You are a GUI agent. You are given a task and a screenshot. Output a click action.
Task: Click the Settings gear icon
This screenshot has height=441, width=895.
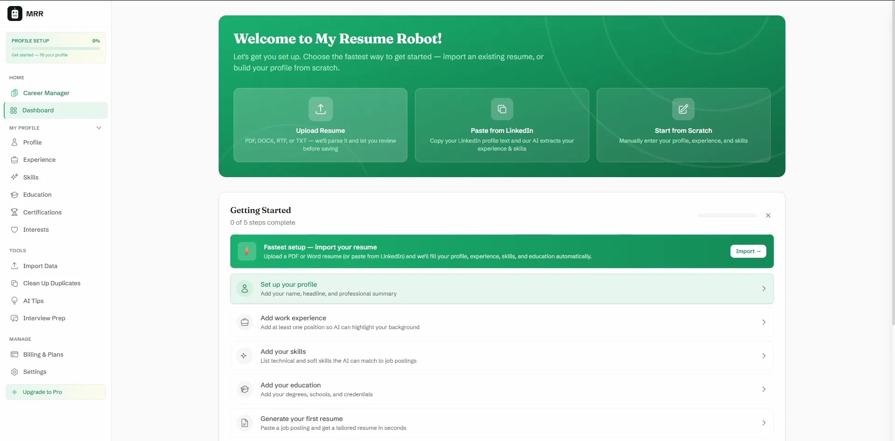coord(14,372)
